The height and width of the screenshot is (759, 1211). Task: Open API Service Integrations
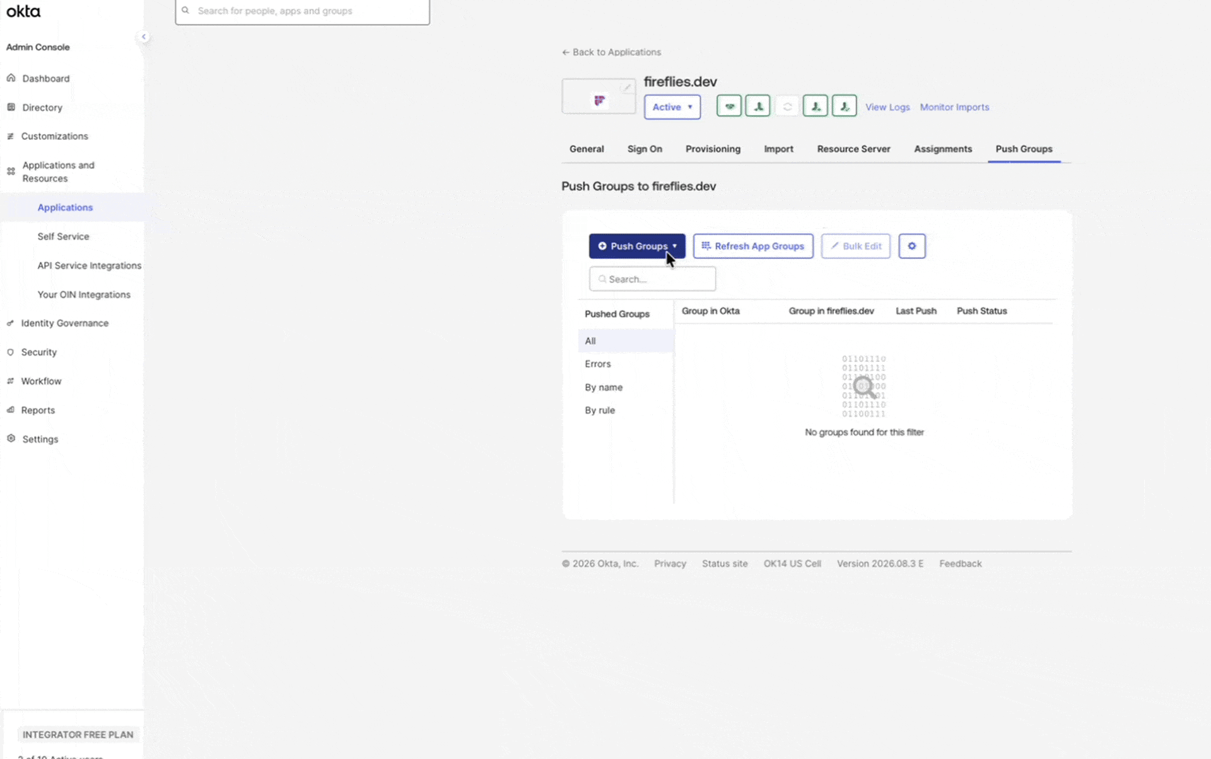pos(89,265)
